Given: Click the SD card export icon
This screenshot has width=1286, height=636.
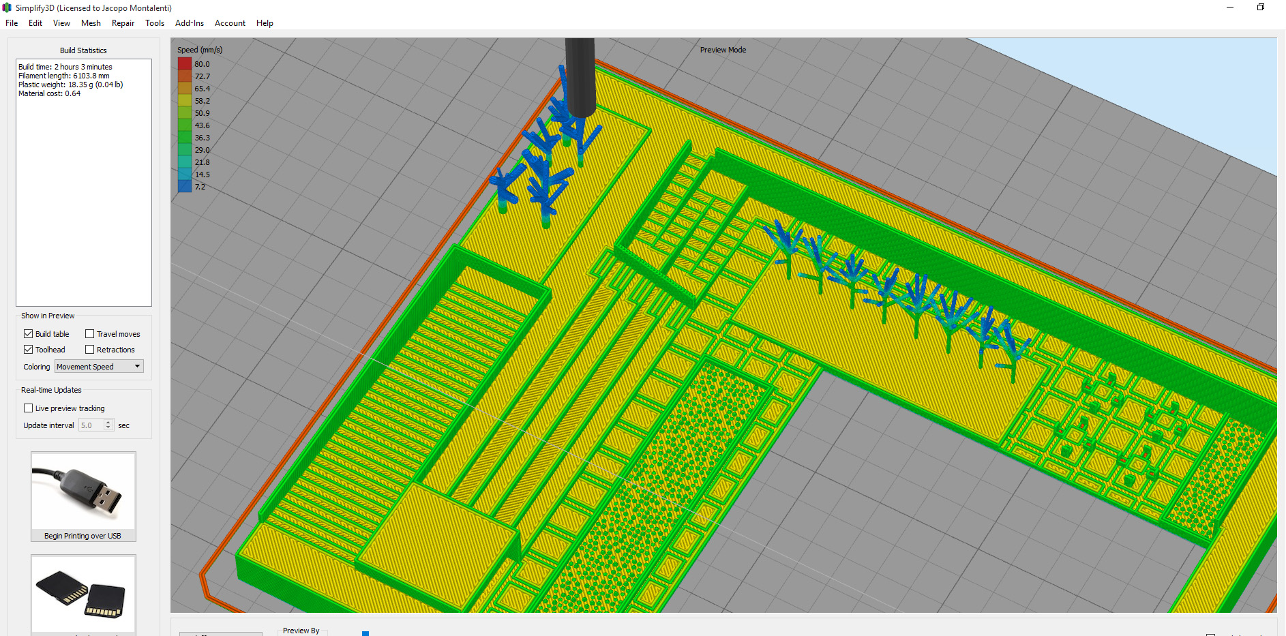Looking at the screenshot, I should tap(83, 593).
